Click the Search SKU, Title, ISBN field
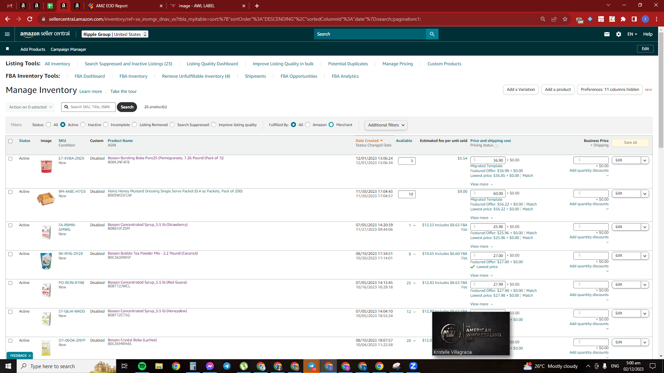This screenshot has height=373, width=664. 89,107
